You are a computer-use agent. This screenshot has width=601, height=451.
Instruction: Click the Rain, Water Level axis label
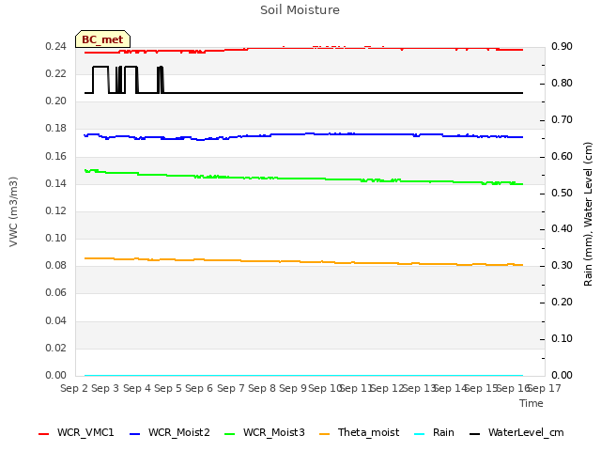tap(588, 214)
